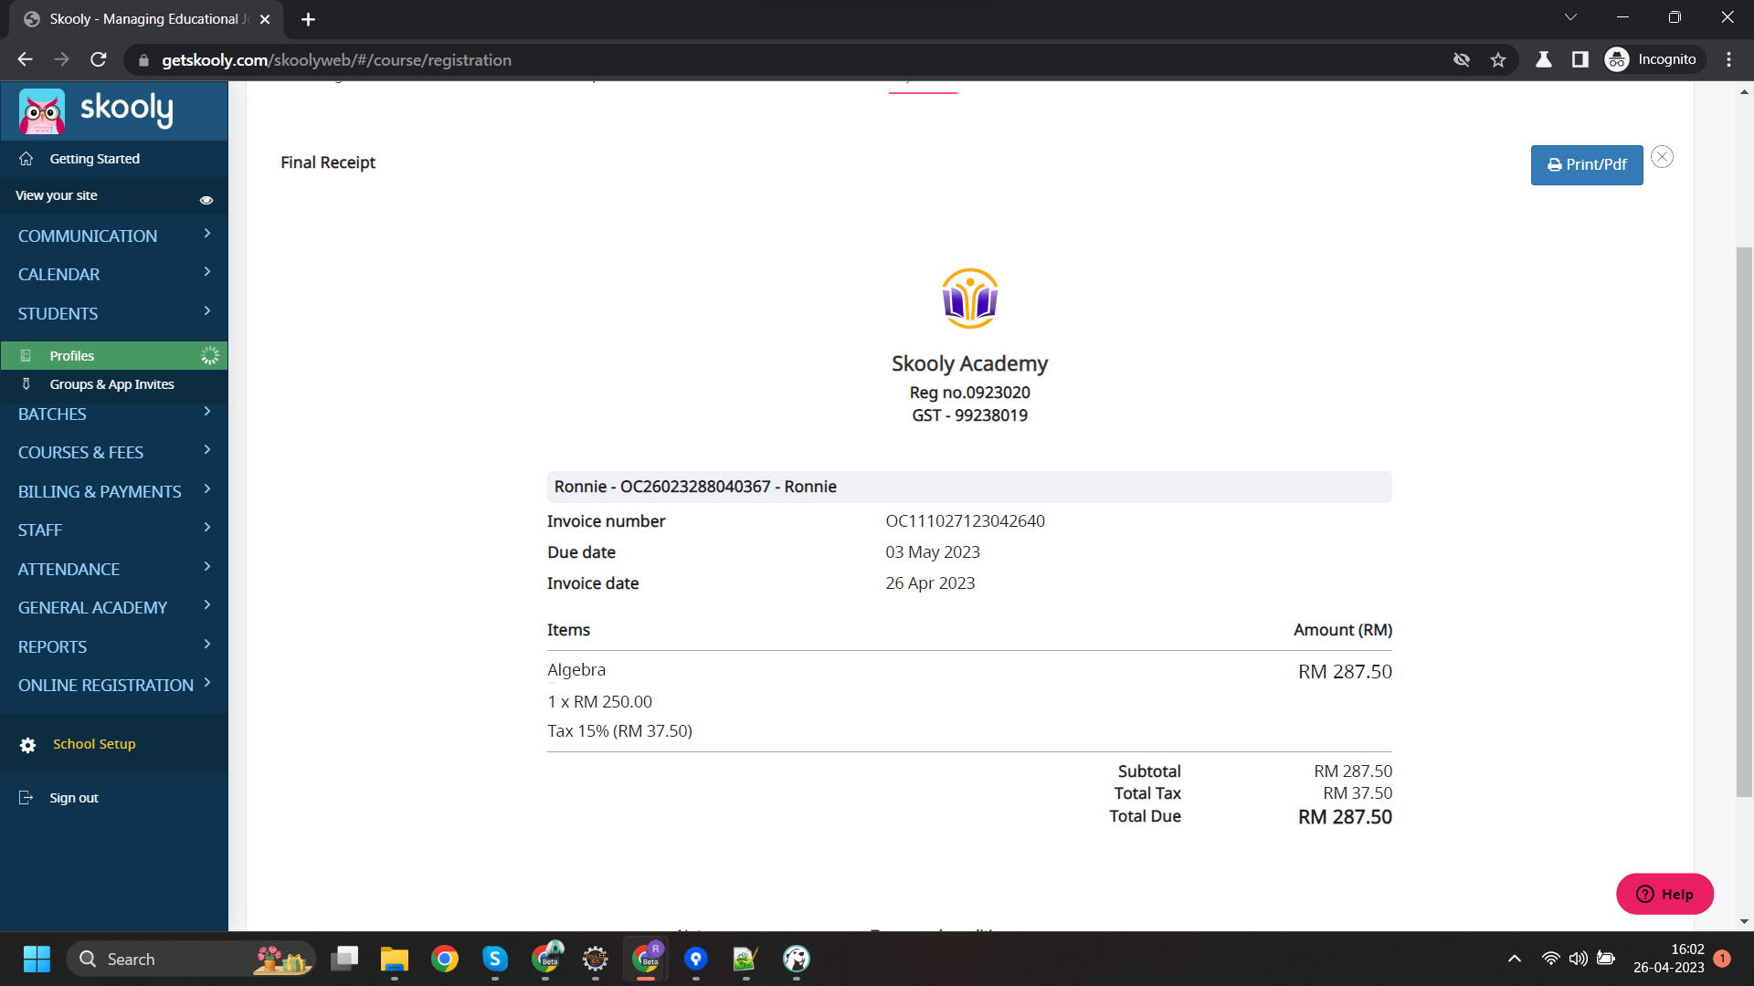
Task: Expand the ATTENDANCE menu chevron
Action: [x=207, y=567]
